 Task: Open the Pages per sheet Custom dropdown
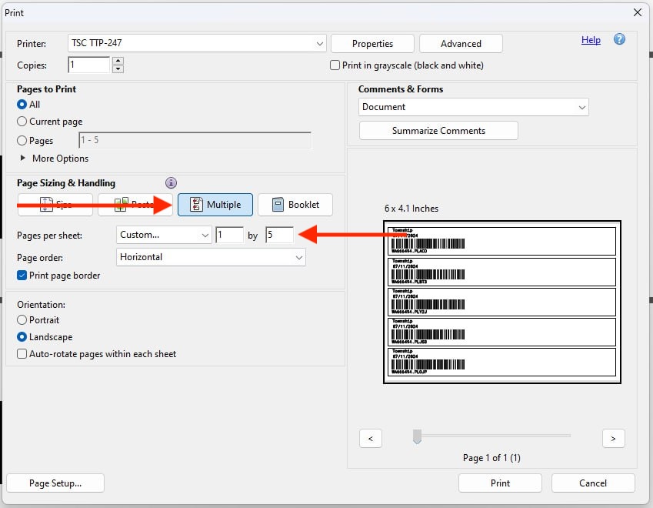tap(164, 235)
